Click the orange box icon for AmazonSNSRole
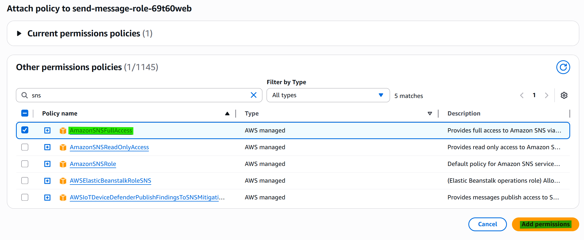The height and width of the screenshot is (240, 584). (63, 164)
